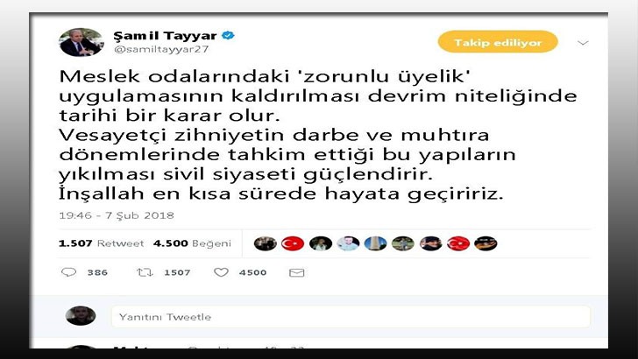Click the retweet arrows icon

point(145,272)
